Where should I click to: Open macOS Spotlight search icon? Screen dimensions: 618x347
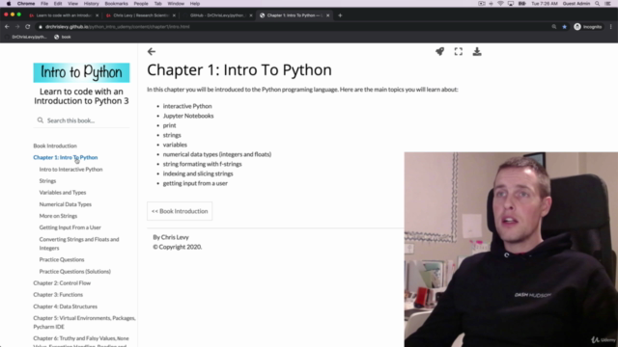[x=598, y=4]
